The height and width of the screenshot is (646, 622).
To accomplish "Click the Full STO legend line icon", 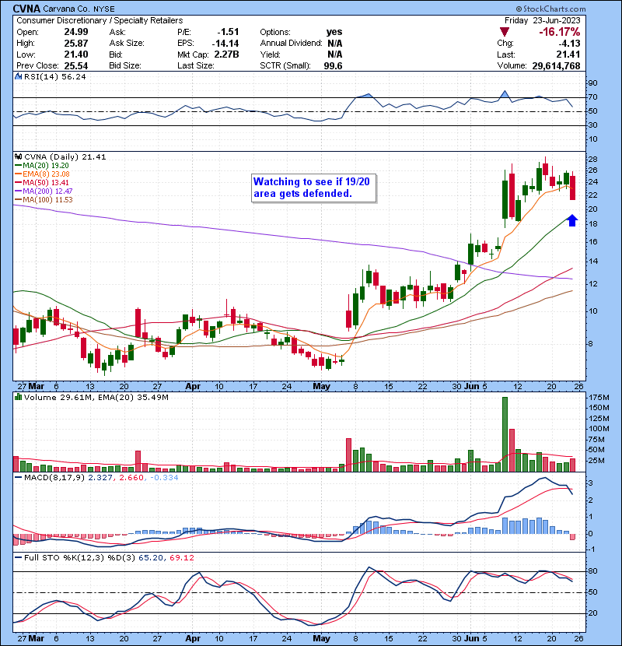I will [x=18, y=556].
